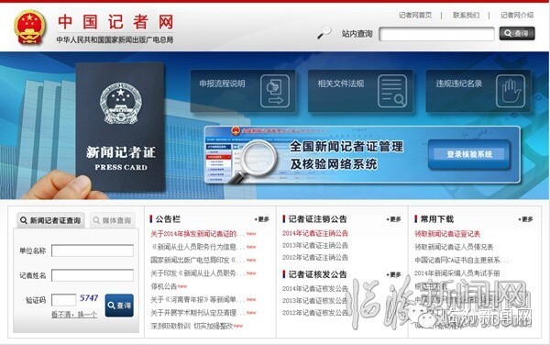Open notice 深刻吸取教训 切实加强整改

click(x=192, y=326)
